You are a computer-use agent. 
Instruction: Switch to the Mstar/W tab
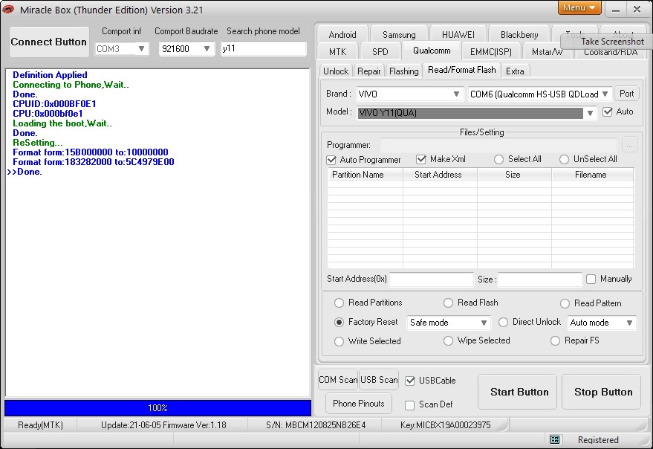[x=547, y=52]
